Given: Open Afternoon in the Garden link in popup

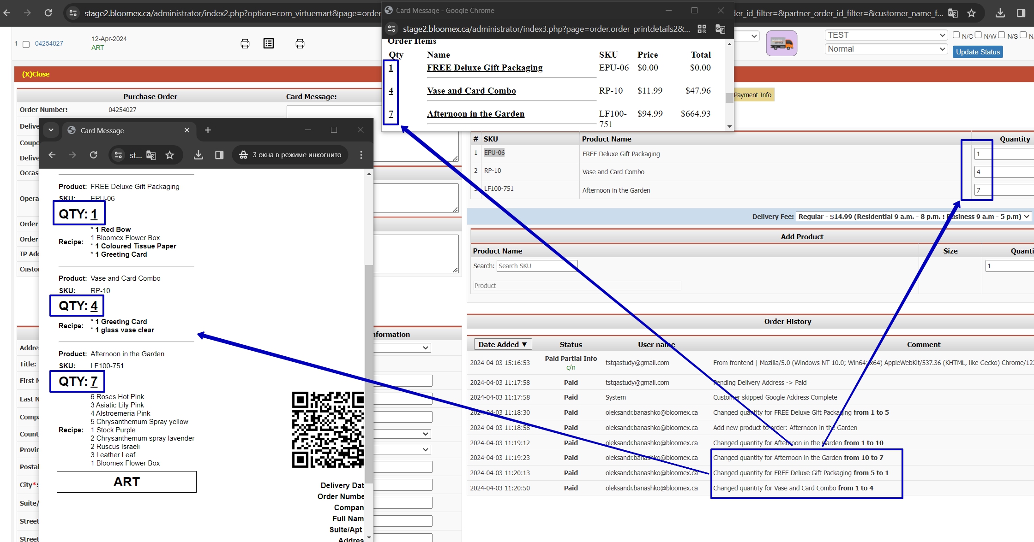Looking at the screenshot, I should [x=475, y=114].
